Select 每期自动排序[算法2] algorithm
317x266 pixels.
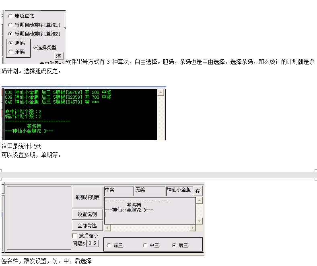[10, 34]
